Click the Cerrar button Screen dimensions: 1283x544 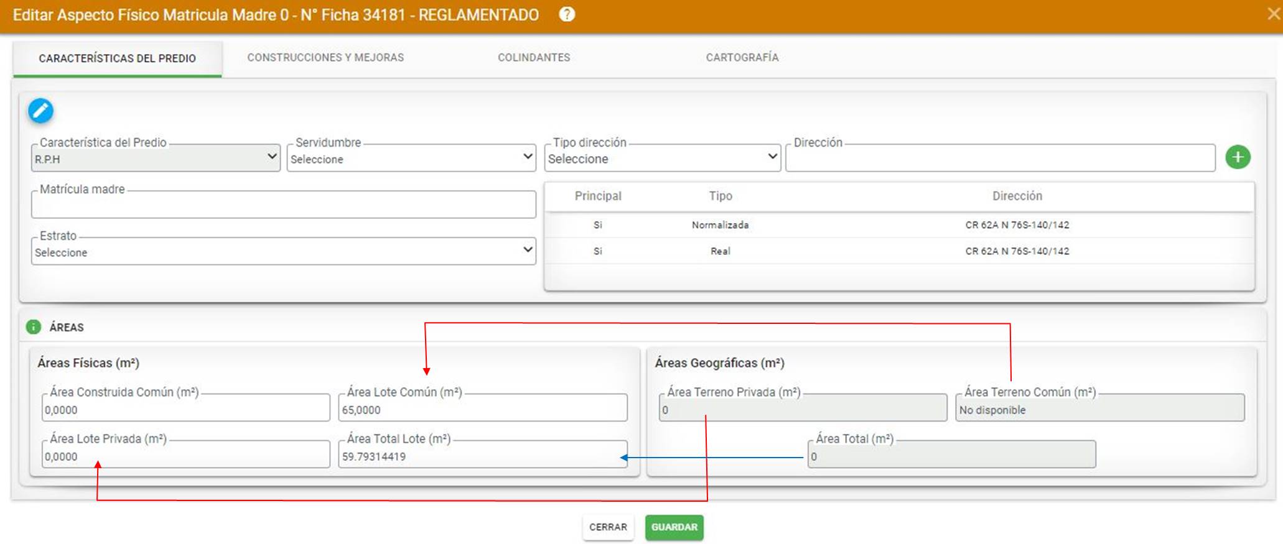tap(608, 527)
